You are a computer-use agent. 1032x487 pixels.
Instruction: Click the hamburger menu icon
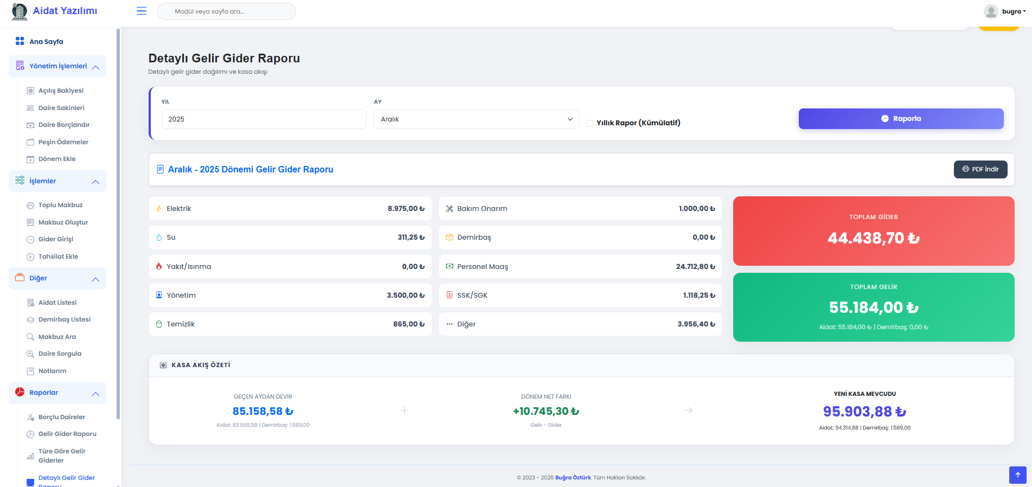tap(142, 11)
